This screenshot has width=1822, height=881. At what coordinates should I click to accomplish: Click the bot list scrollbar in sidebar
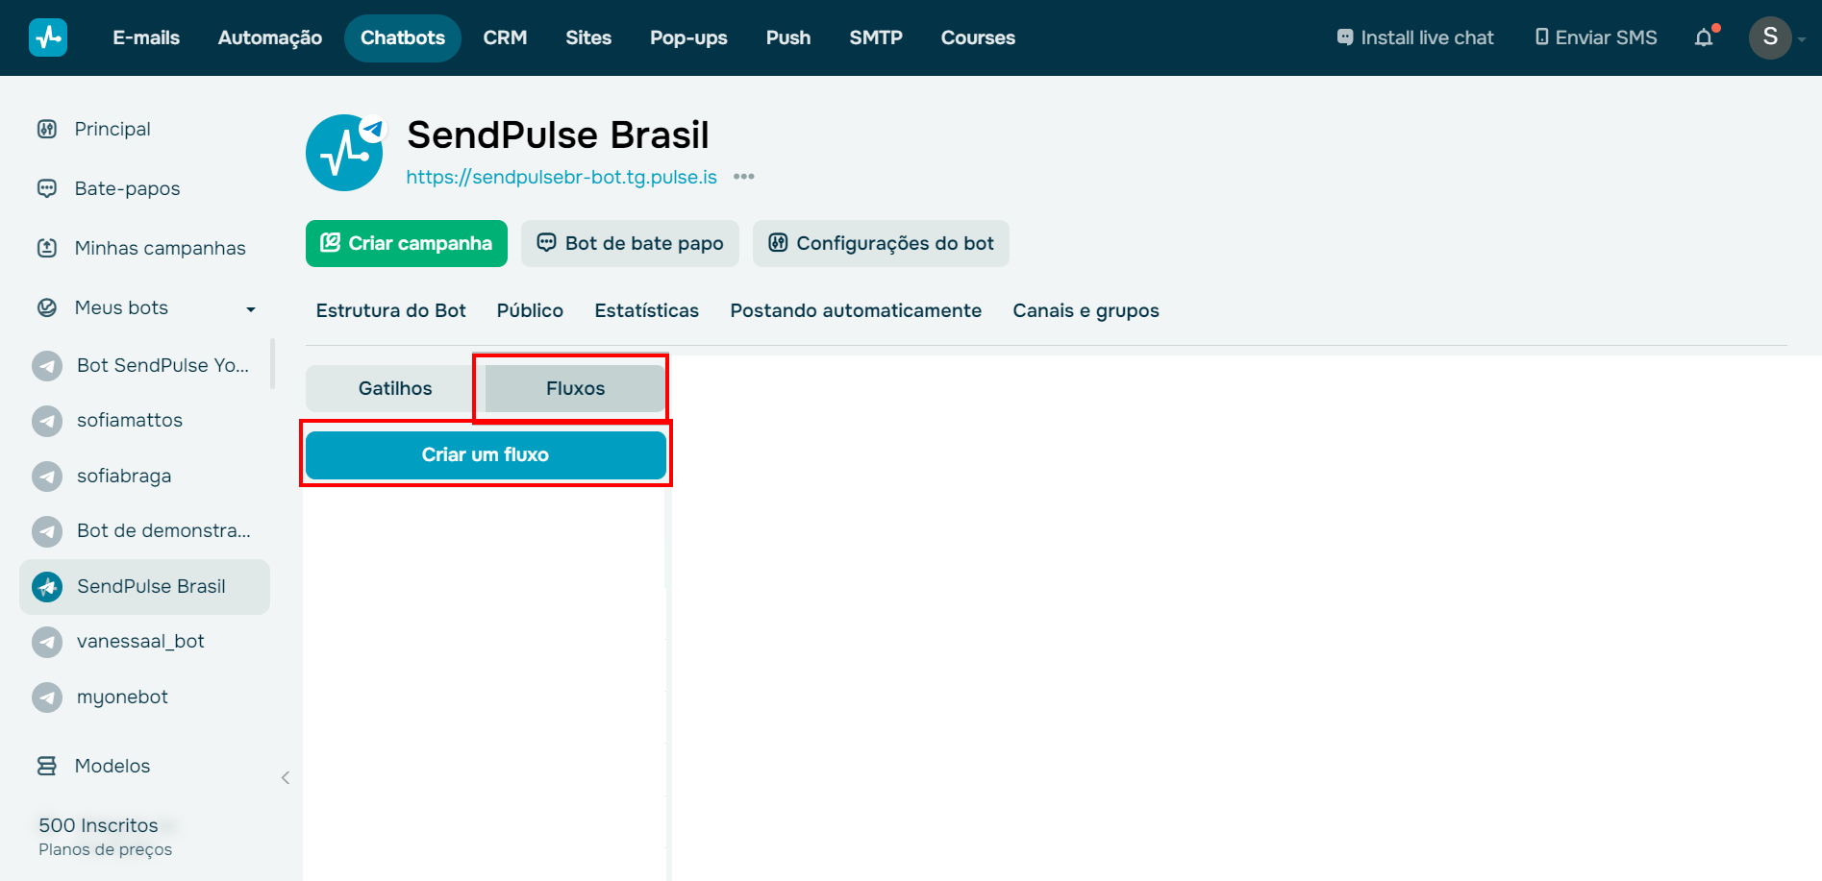click(273, 363)
